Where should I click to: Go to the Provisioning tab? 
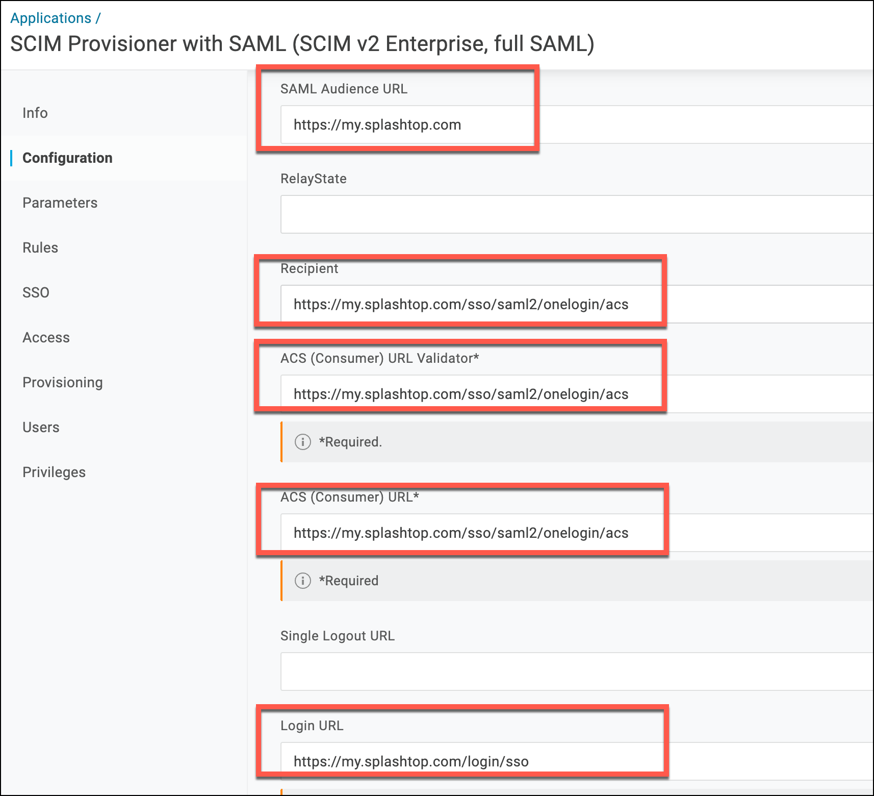[x=63, y=382]
